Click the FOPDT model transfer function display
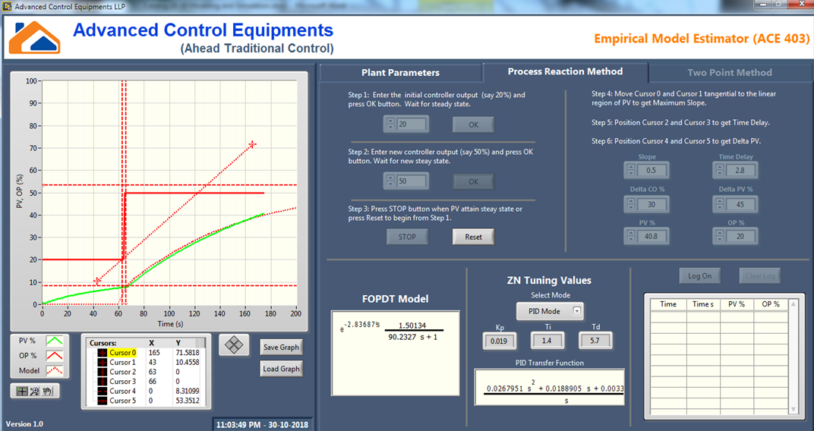 pyautogui.click(x=395, y=353)
